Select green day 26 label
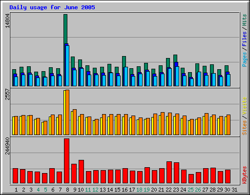 (198, 190)
